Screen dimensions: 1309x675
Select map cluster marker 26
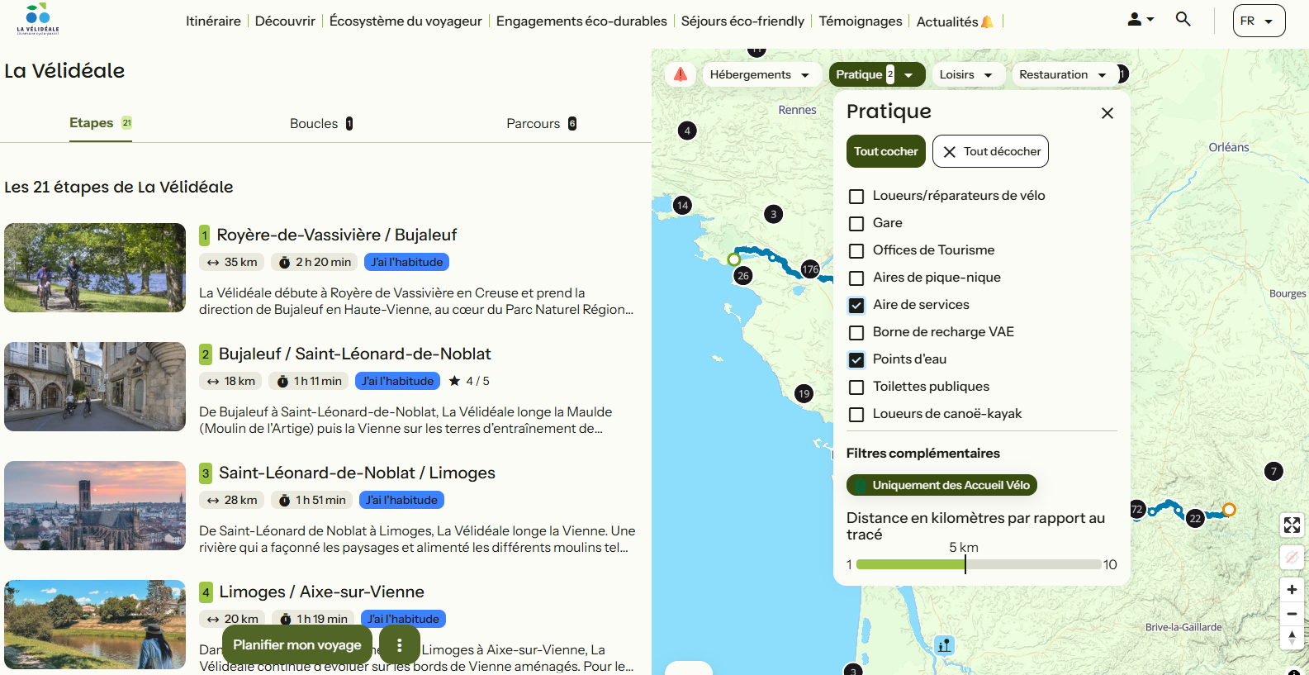pos(743,276)
